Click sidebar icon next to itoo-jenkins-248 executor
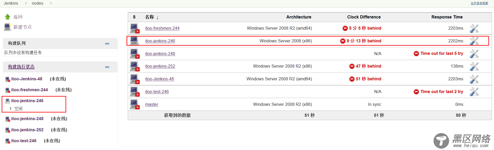494x150 pixels. pyautogui.click(x=8, y=119)
